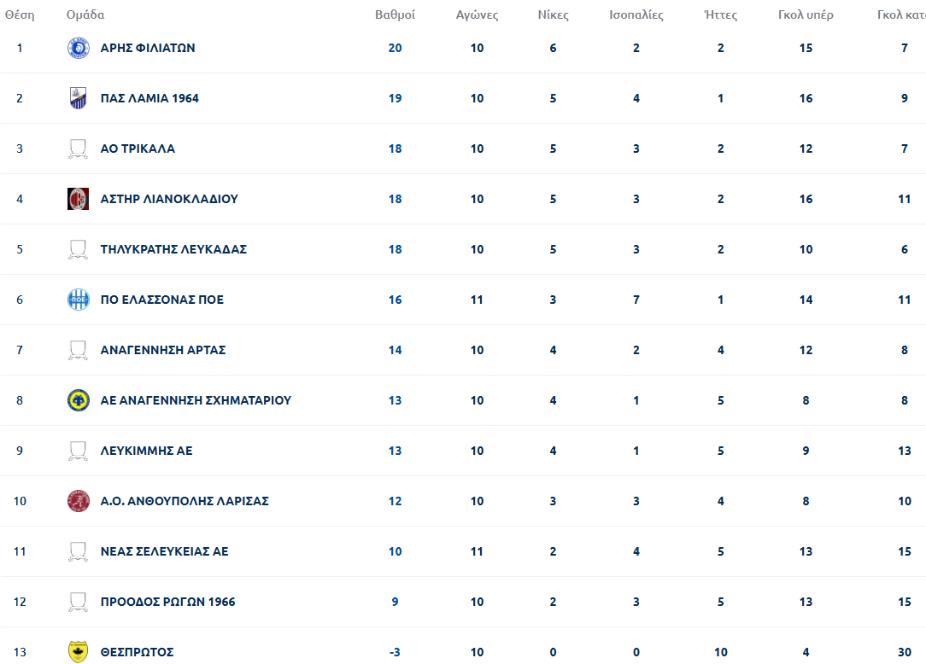Click the Γκολ υπέρ column header
Viewport: 926px width, 664px height.
[806, 15]
